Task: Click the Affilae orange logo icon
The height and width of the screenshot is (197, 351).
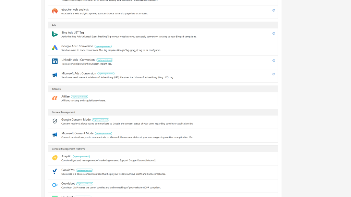Action: click(55, 98)
